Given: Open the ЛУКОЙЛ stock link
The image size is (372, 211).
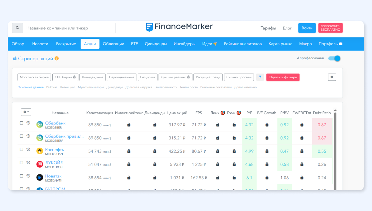Looking at the screenshot, I should (54, 163).
